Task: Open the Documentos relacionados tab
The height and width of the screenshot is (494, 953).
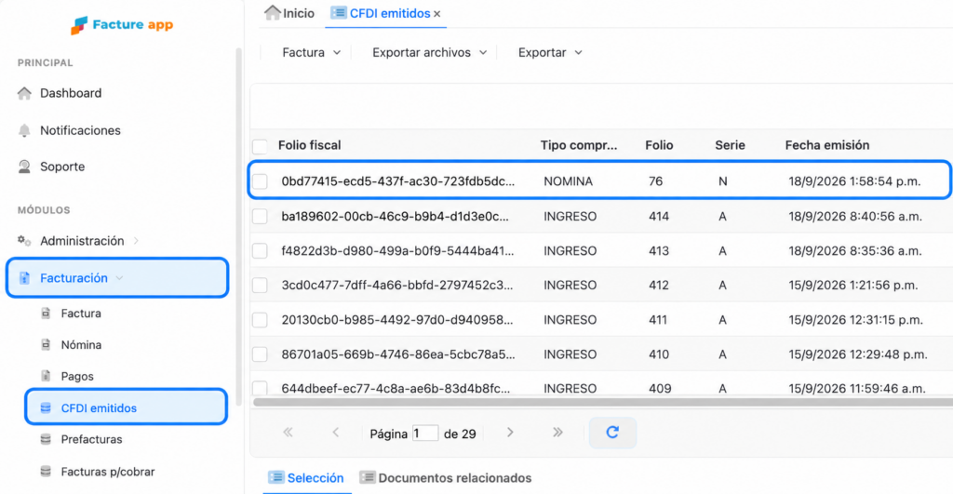Action: tap(446, 478)
